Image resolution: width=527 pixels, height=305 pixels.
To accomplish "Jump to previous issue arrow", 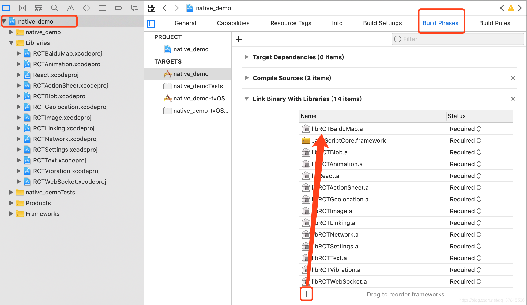I will point(502,8).
